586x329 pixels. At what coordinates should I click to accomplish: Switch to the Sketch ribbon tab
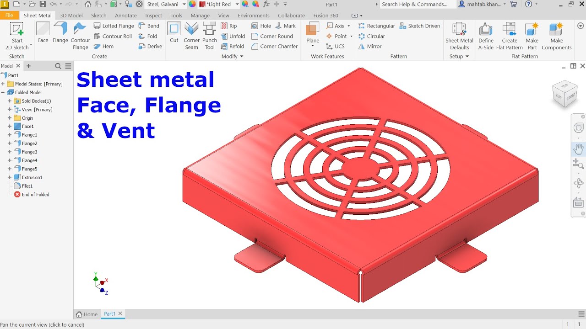[99, 16]
